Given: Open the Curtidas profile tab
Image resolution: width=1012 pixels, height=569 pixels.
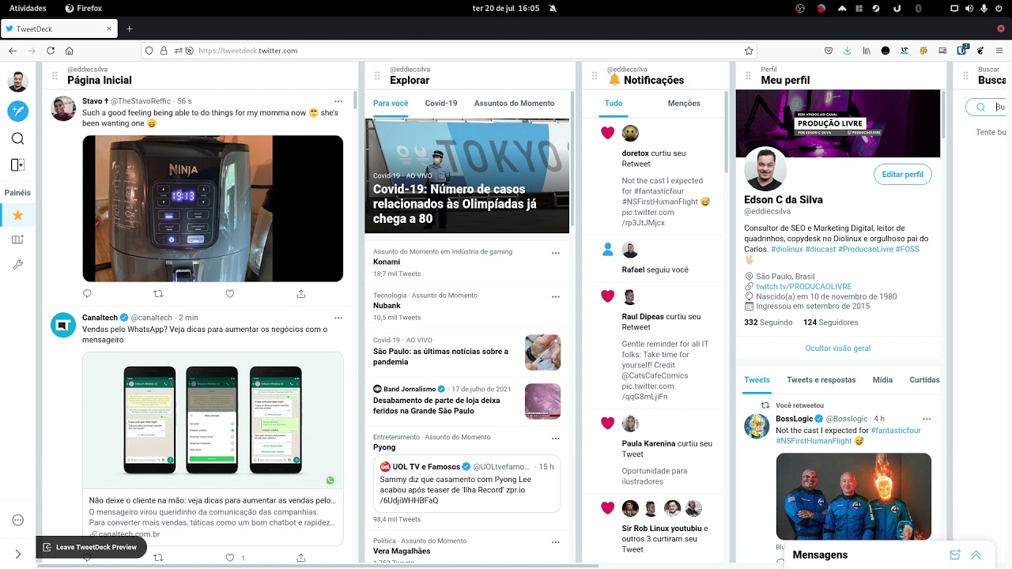Looking at the screenshot, I should click(924, 380).
